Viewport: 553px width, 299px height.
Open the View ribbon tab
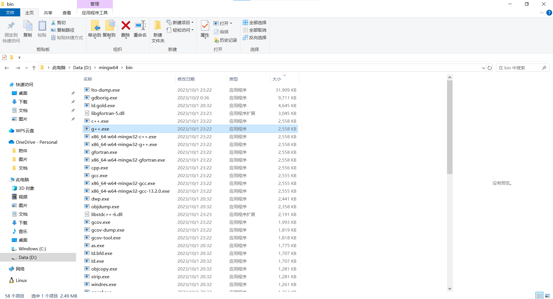(x=67, y=13)
